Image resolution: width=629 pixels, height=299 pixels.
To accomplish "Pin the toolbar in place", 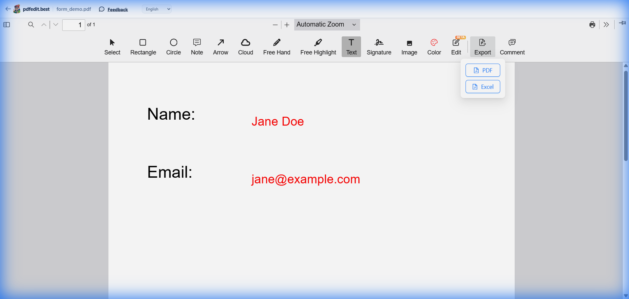I will (622, 23).
